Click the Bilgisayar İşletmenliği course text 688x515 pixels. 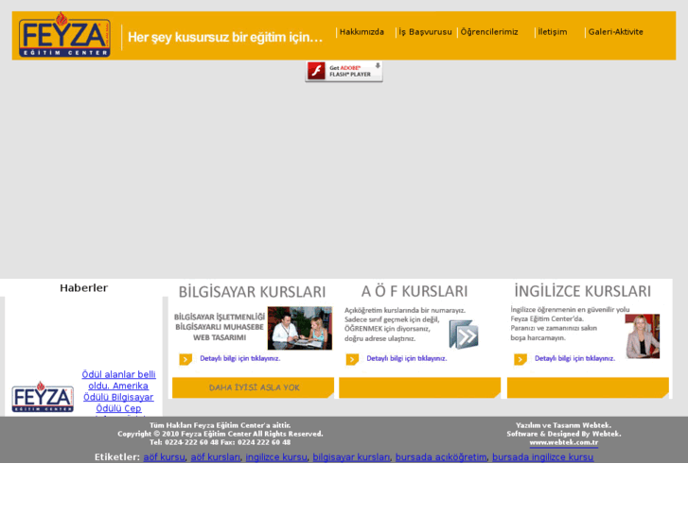pyautogui.click(x=220, y=317)
